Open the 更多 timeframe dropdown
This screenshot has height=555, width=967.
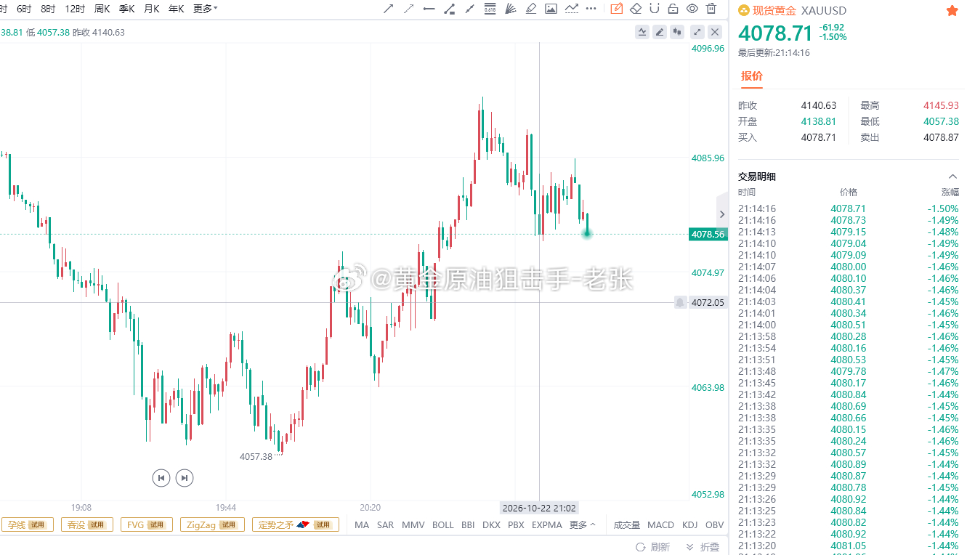(x=206, y=9)
